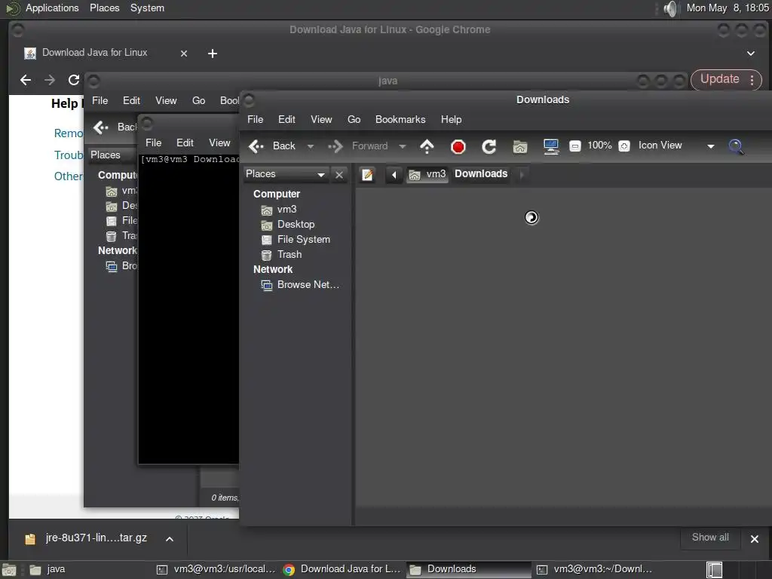Open File menu in java window
The width and height of the screenshot is (772, 579).
tap(100, 101)
